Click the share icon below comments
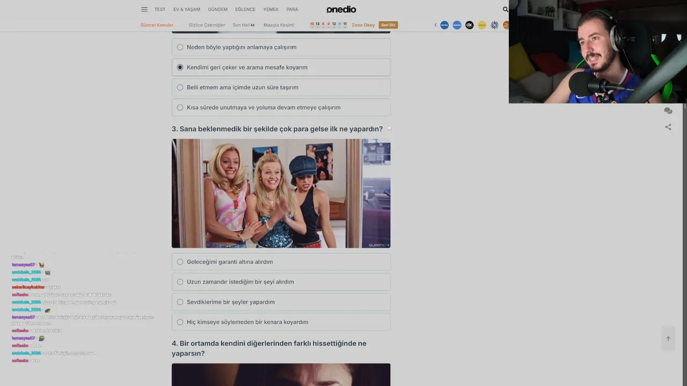 668,127
